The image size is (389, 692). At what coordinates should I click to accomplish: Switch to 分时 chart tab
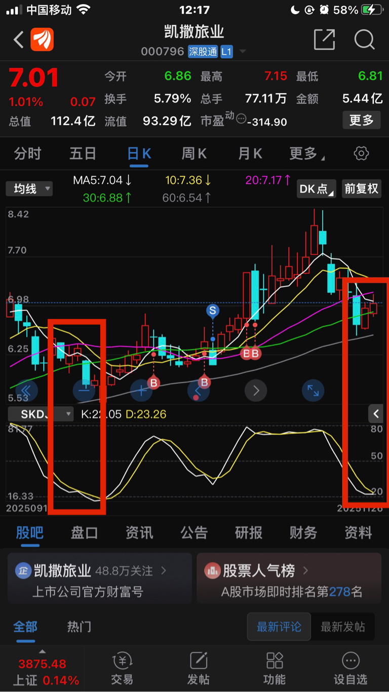pos(27,153)
